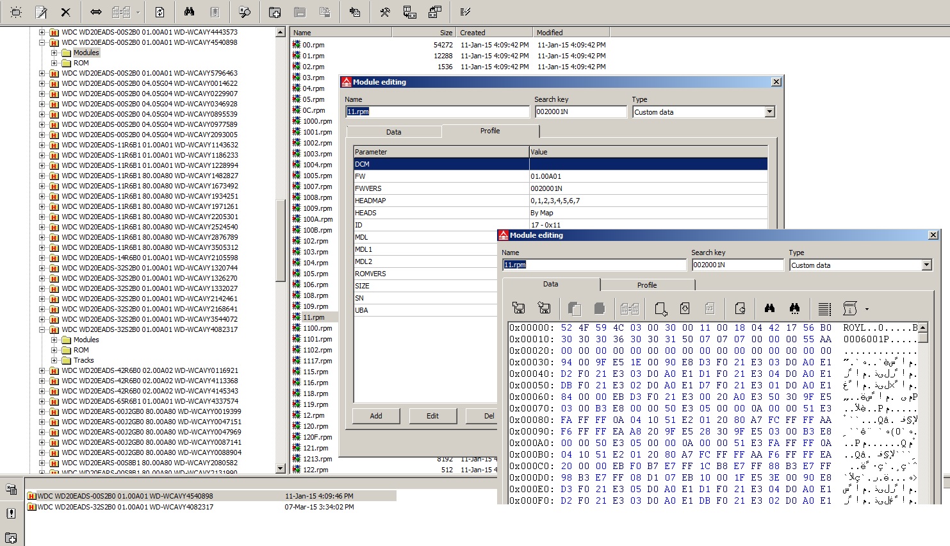Open the binoculars search icon in main toolbar
Image resolution: width=950 pixels, height=546 pixels.
click(189, 12)
